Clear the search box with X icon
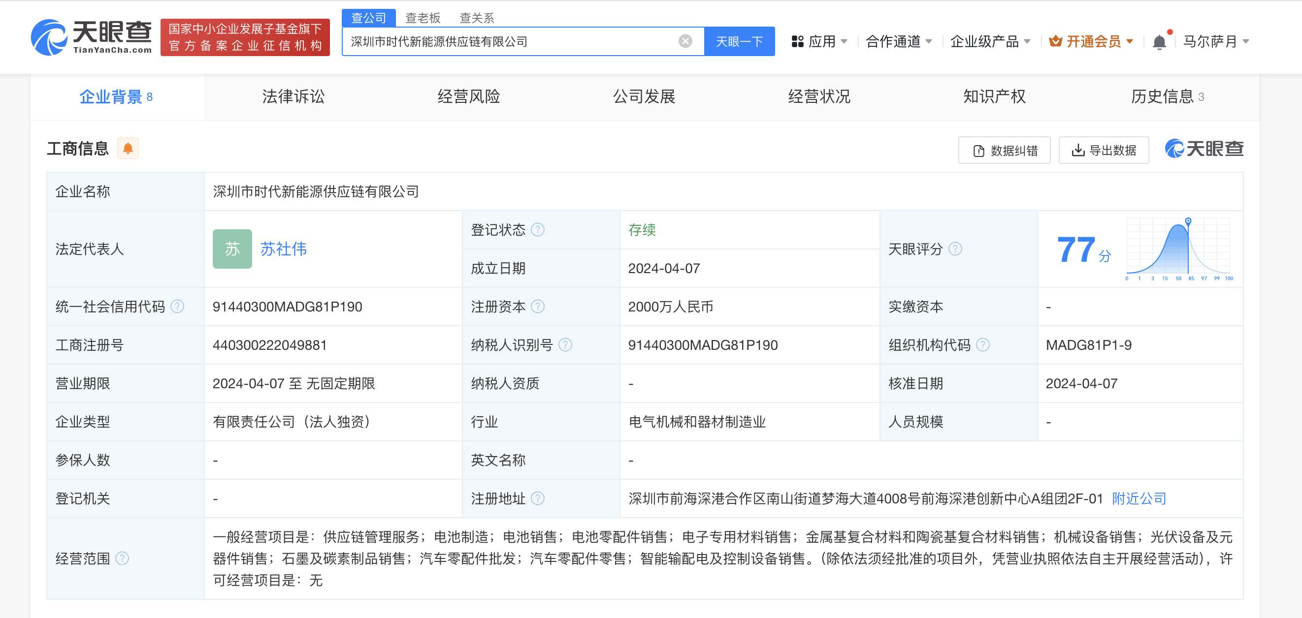 [x=685, y=41]
